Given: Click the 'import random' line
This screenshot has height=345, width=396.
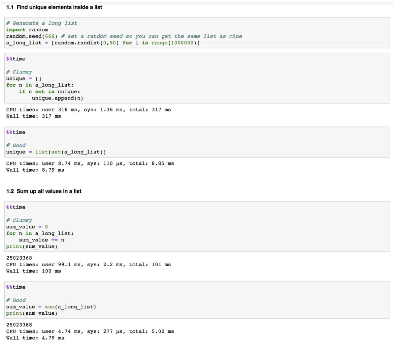Looking at the screenshot, I should [27, 30].
